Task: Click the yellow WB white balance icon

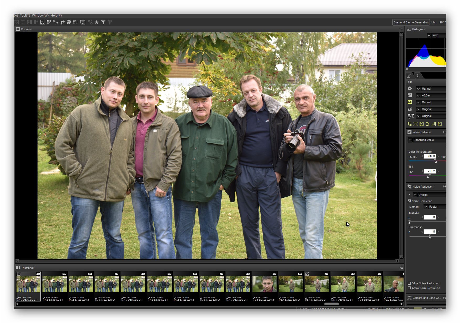Action: point(410,102)
